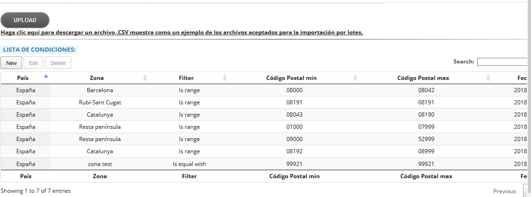Sort by Código Postal min arrows

[x=355, y=78]
